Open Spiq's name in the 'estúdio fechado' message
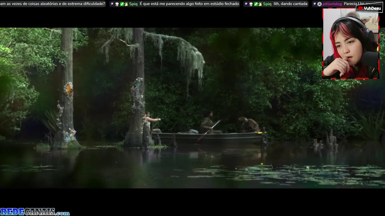This screenshot has width=385, height=216. click(x=133, y=4)
